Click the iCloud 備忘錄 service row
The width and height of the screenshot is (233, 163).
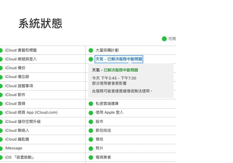click(x=16, y=77)
